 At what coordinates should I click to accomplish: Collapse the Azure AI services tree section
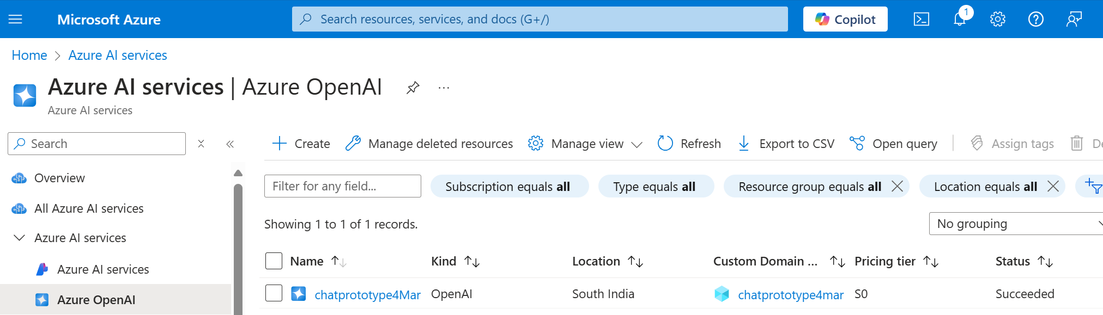[20, 238]
